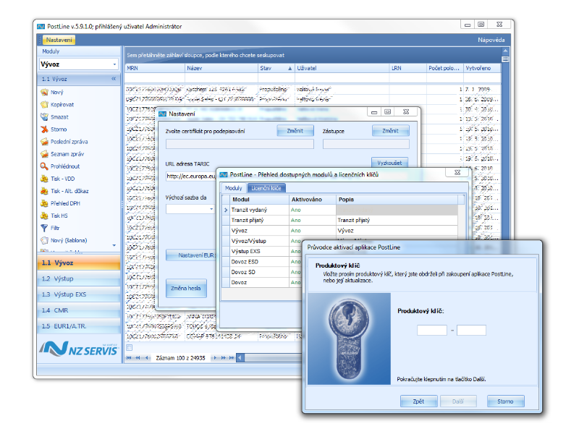This screenshot has width=579, height=434.
Task: Click Zpět in the activation wizard
Action: point(419,401)
